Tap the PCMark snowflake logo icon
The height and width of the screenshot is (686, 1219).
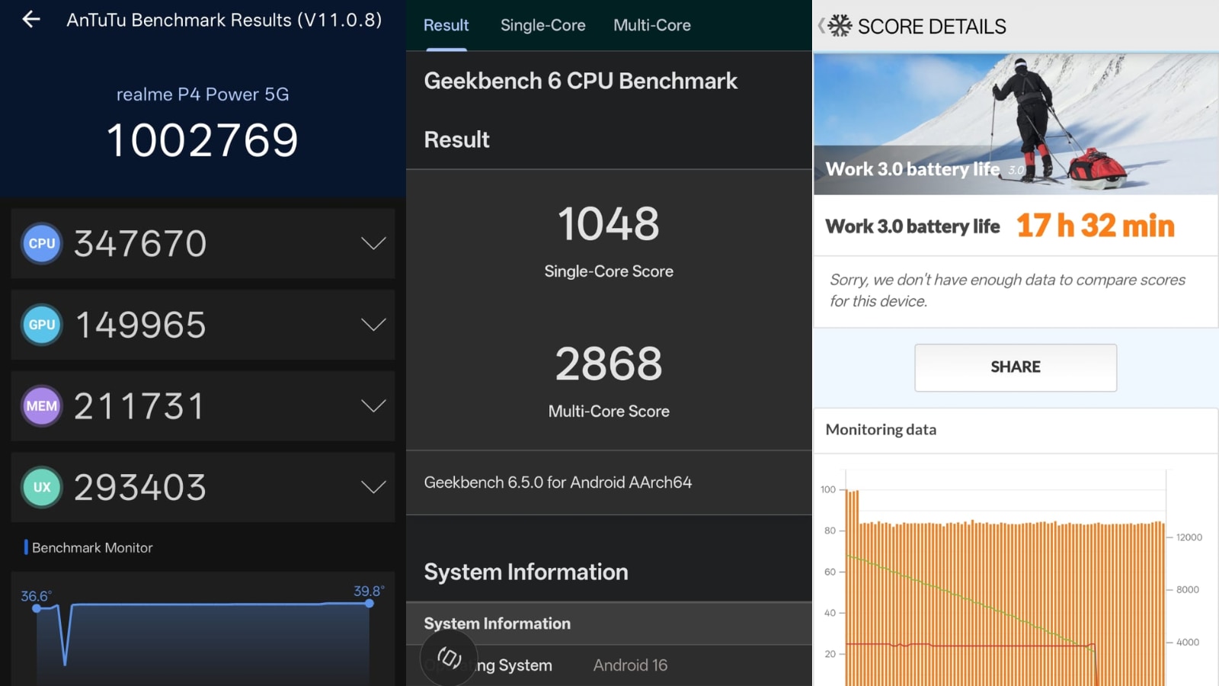pos(839,25)
